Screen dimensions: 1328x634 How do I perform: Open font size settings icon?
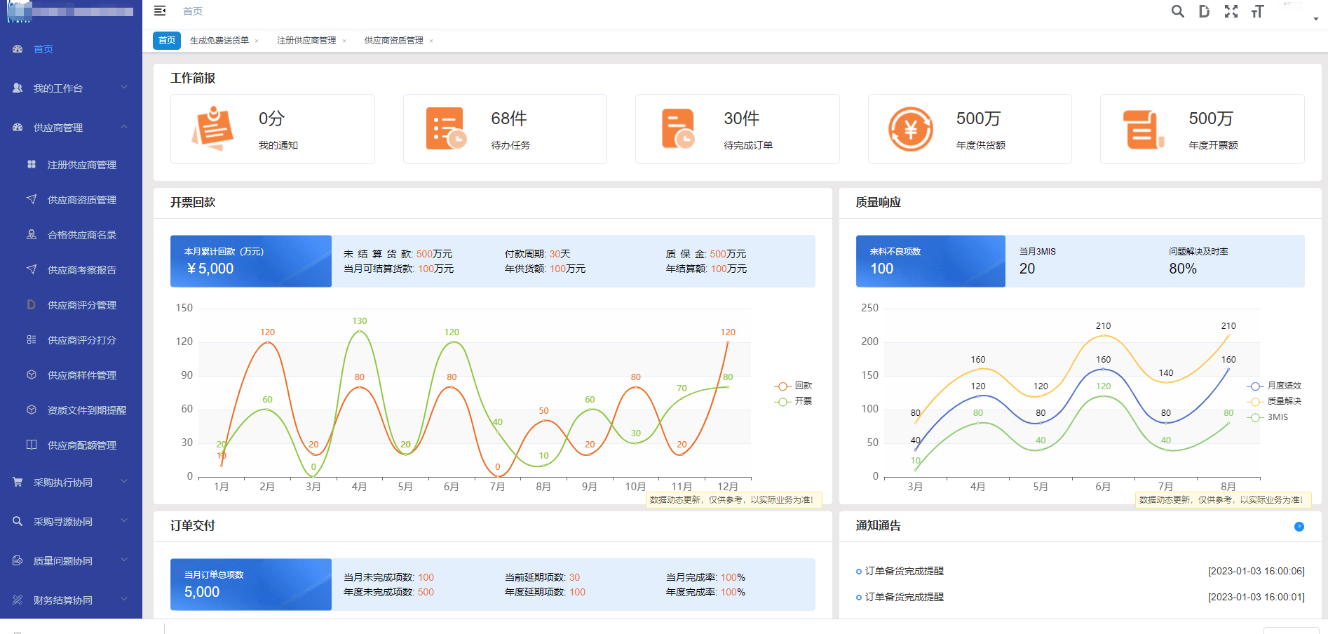pyautogui.click(x=1258, y=11)
